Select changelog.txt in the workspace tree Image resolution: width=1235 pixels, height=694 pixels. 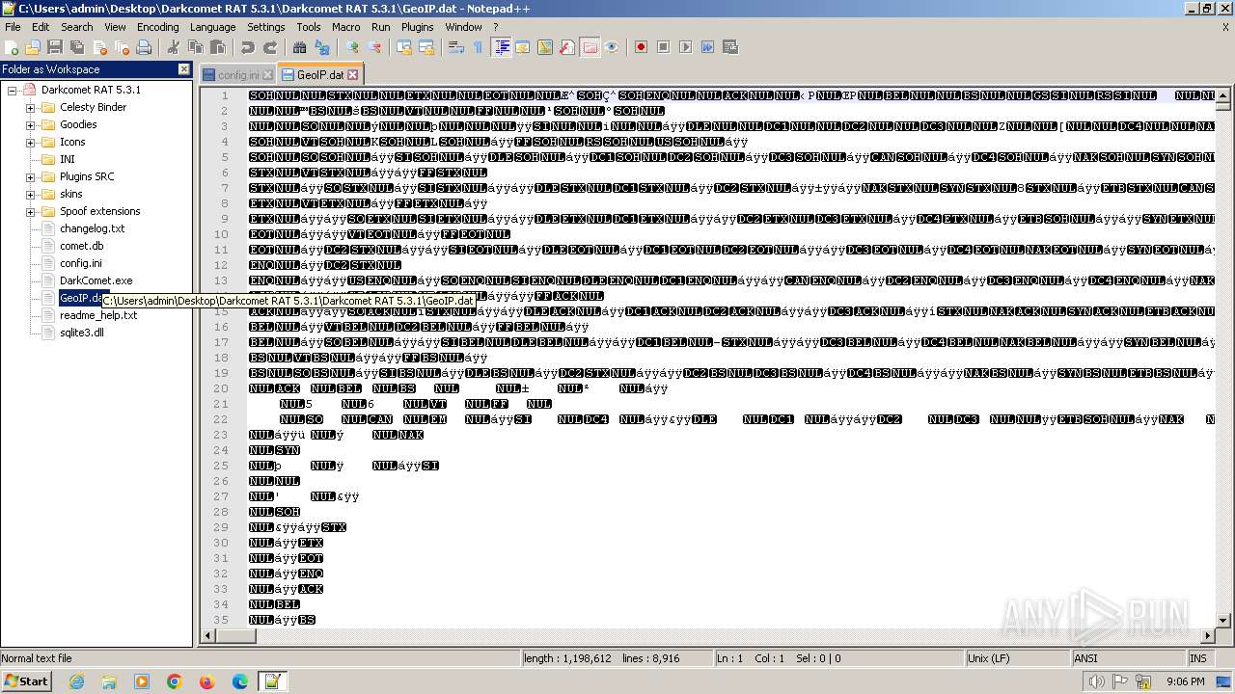[92, 228]
